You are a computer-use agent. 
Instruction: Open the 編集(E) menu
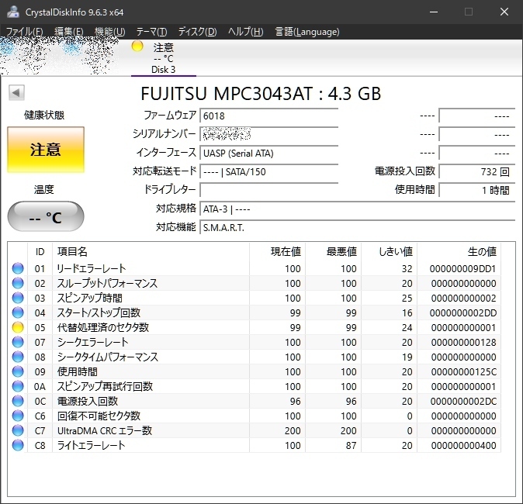point(69,32)
